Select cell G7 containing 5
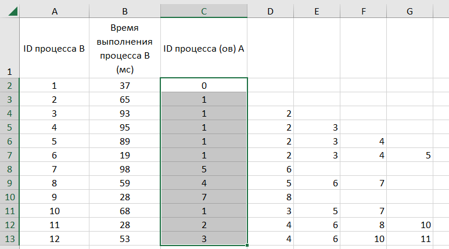The height and width of the screenshot is (249, 449). pyautogui.click(x=410, y=156)
